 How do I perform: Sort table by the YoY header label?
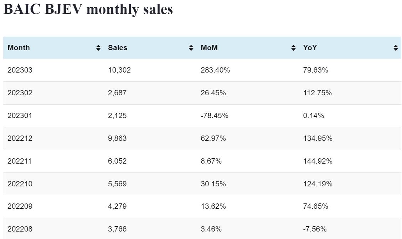(310, 48)
